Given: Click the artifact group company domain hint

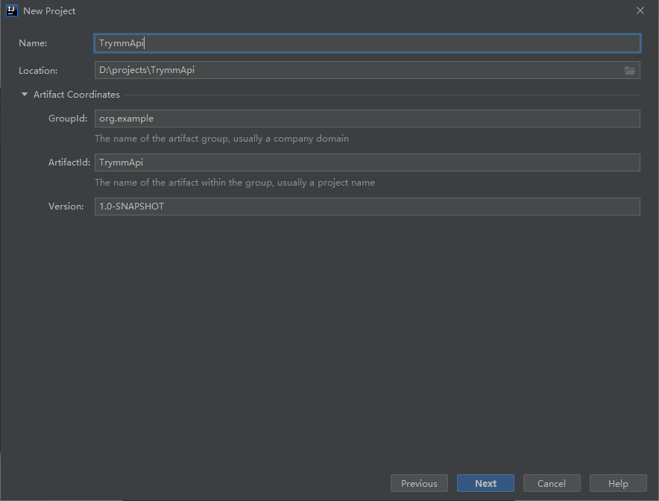Looking at the screenshot, I should [221, 139].
